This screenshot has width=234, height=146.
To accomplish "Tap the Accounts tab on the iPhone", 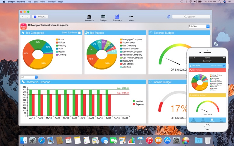I will point(194,120).
